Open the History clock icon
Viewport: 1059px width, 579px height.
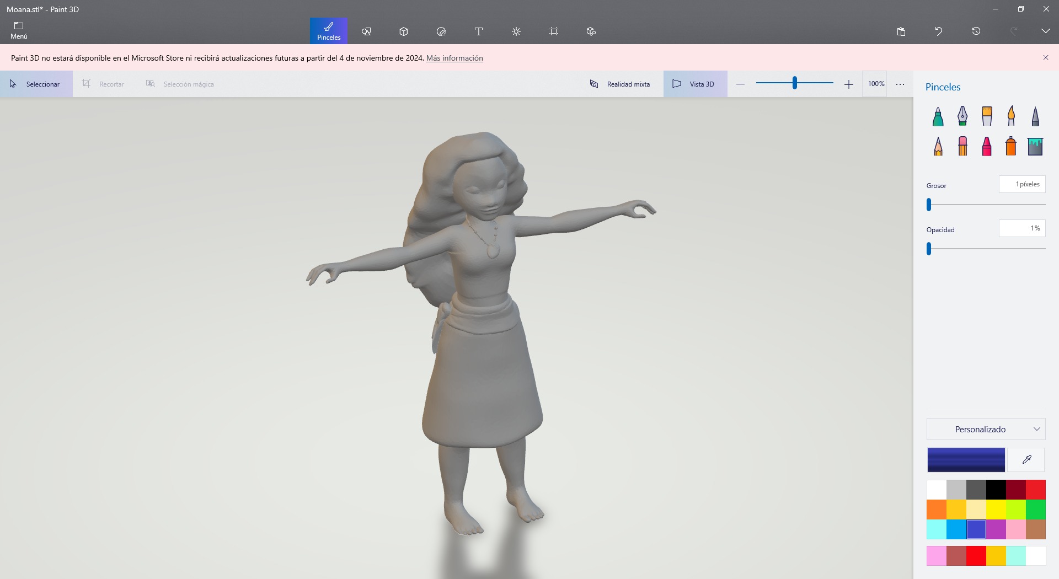pyautogui.click(x=976, y=31)
